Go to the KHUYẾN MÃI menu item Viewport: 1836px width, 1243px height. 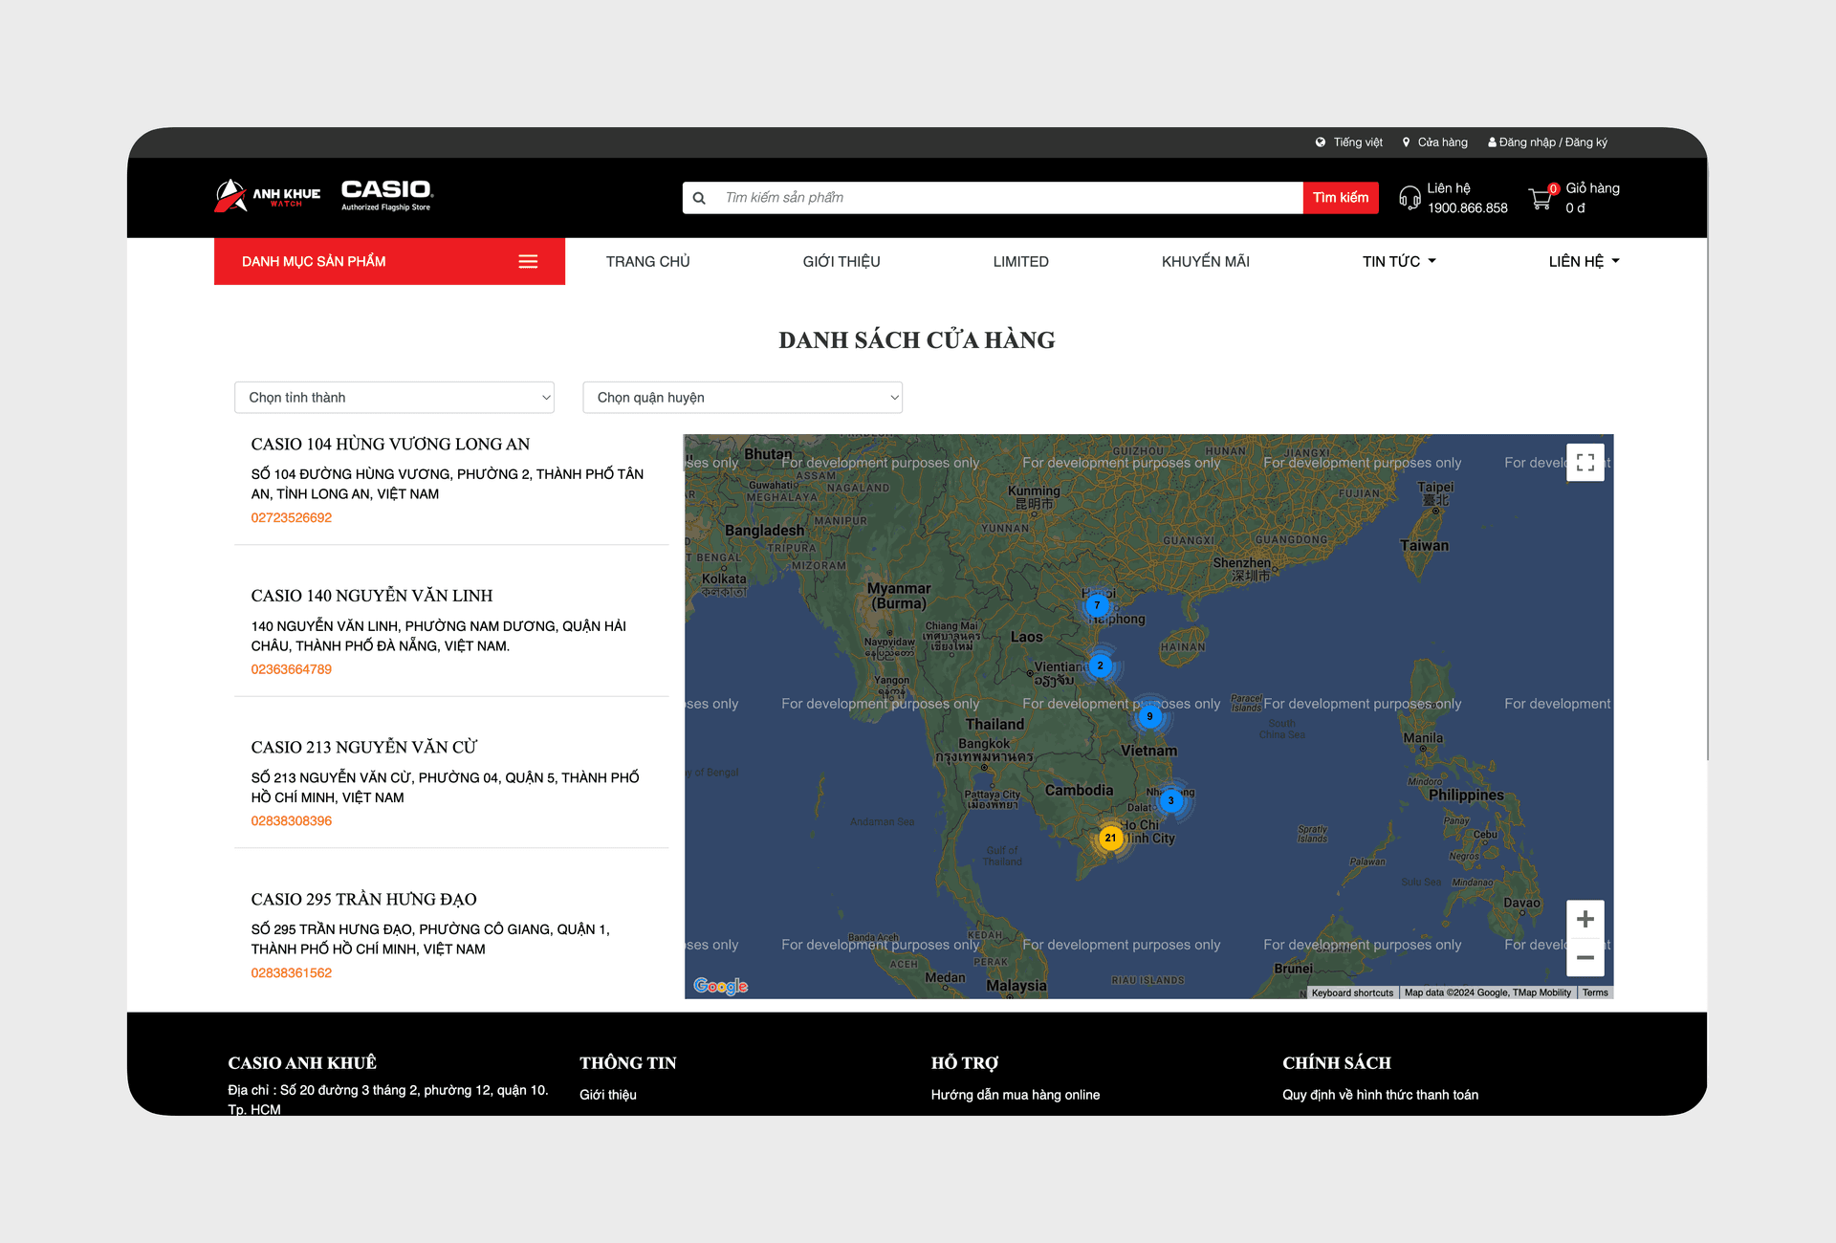1205,262
